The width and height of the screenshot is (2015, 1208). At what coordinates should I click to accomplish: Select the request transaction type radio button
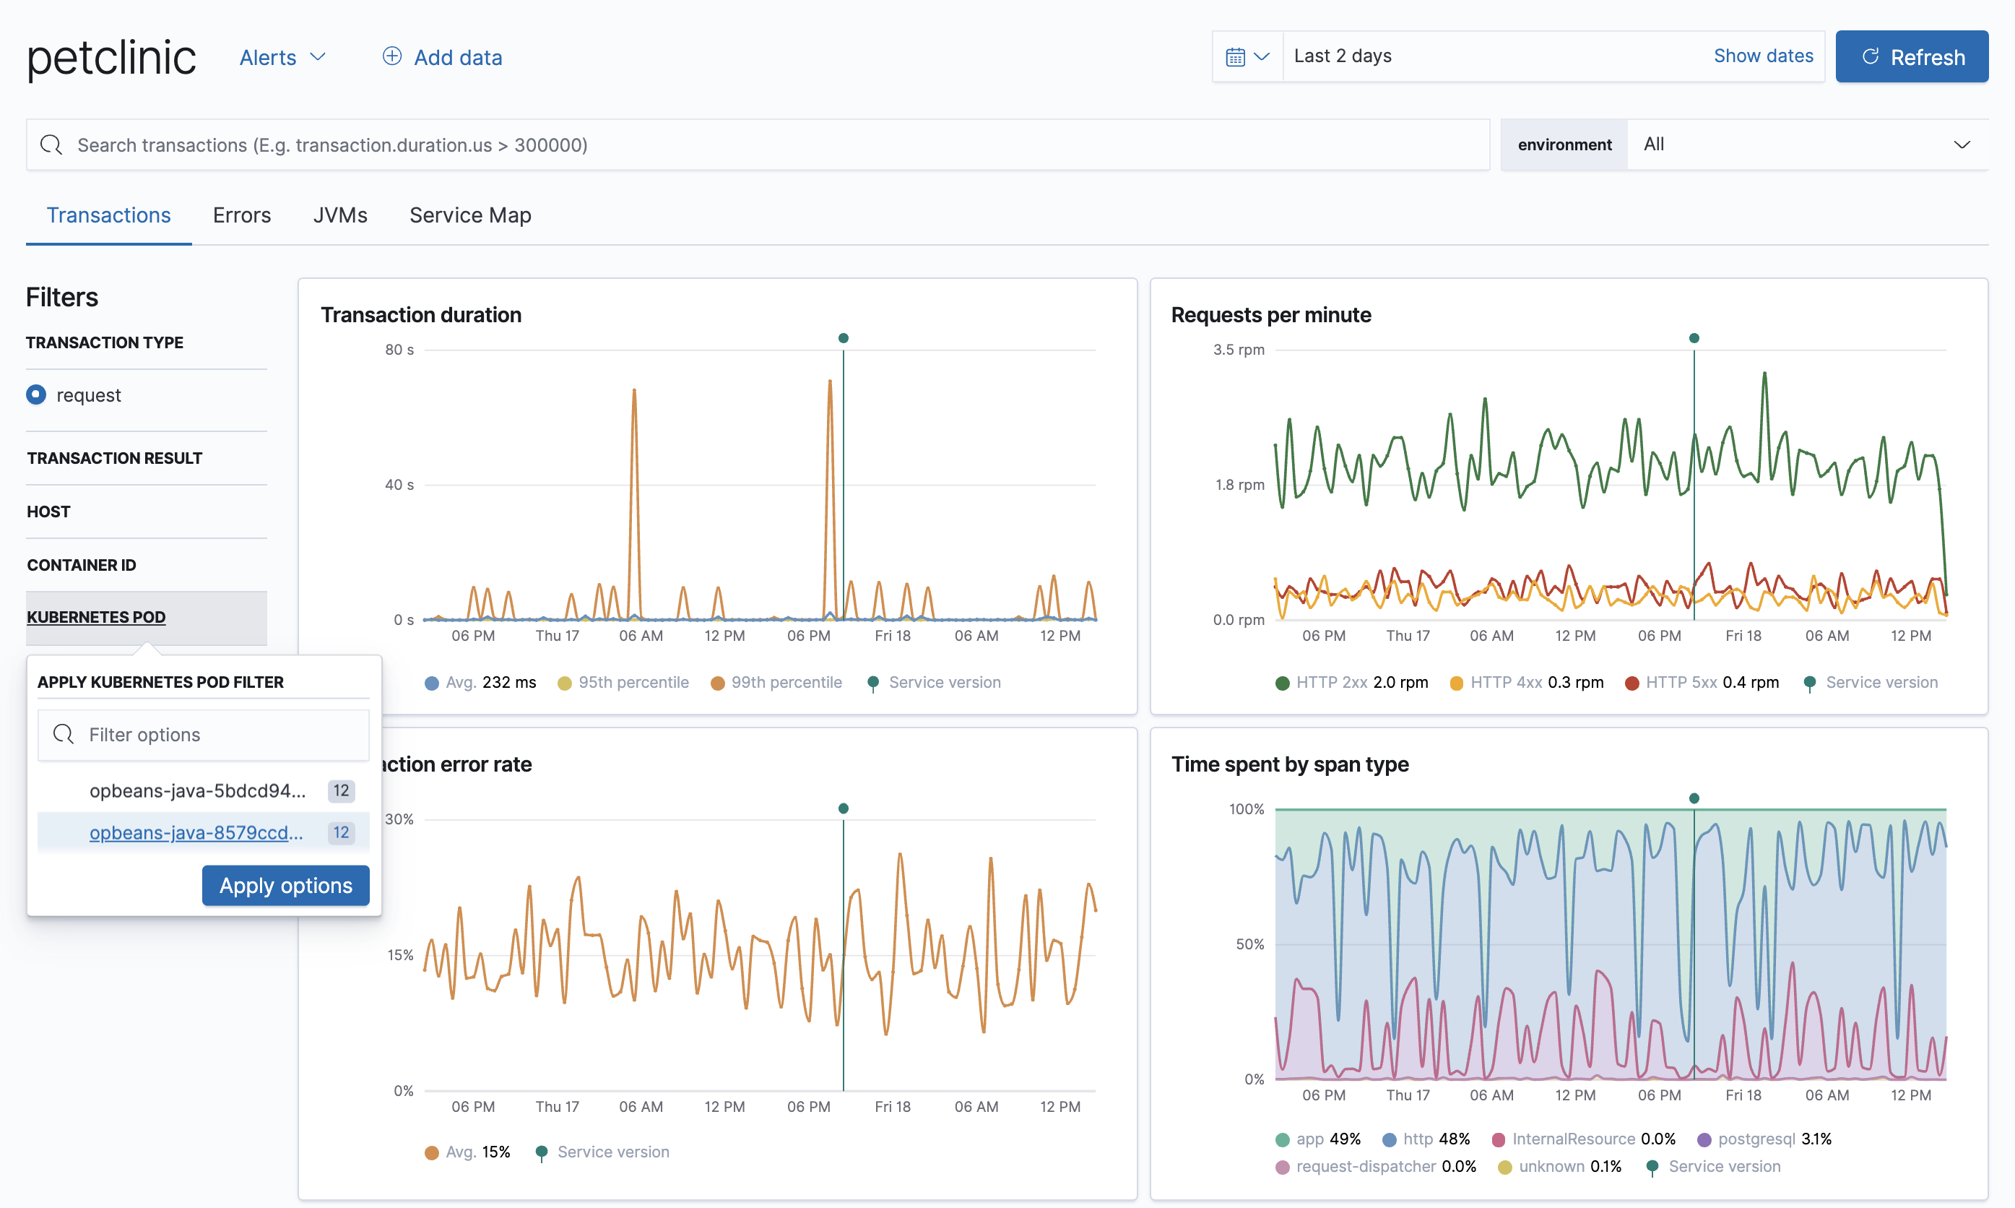point(36,394)
